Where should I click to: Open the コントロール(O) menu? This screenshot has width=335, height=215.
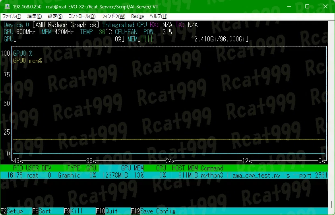[82, 16]
